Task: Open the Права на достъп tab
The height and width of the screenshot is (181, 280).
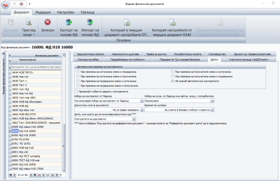Action: (156, 54)
